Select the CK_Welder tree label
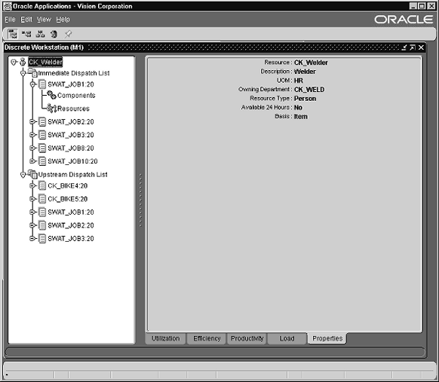 coord(45,62)
